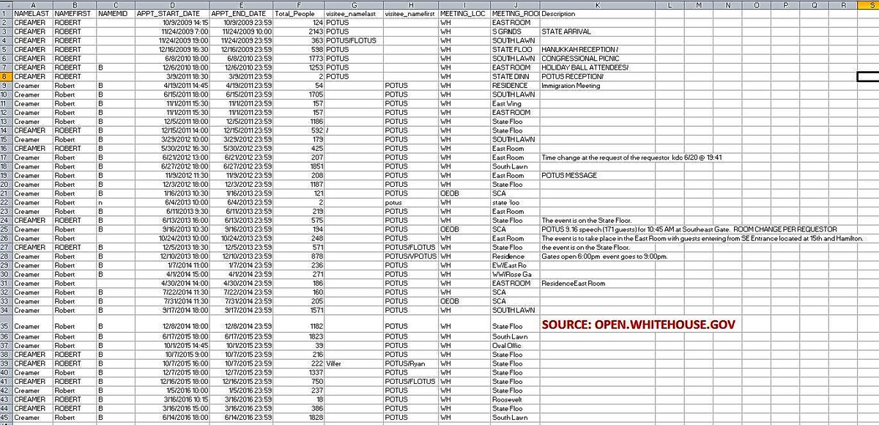The height and width of the screenshot is (425, 879).
Task: Select the STATE ARRIVAL description cell
Action: point(597,32)
